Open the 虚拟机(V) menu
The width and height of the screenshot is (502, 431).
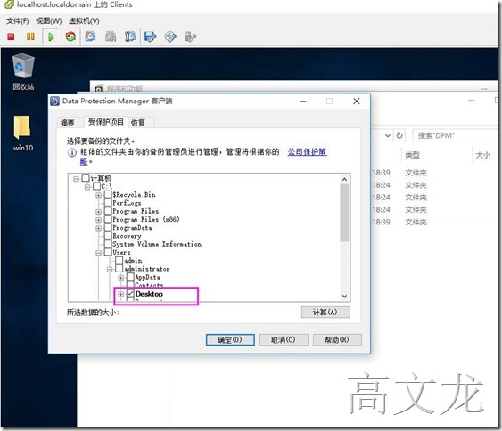84,21
